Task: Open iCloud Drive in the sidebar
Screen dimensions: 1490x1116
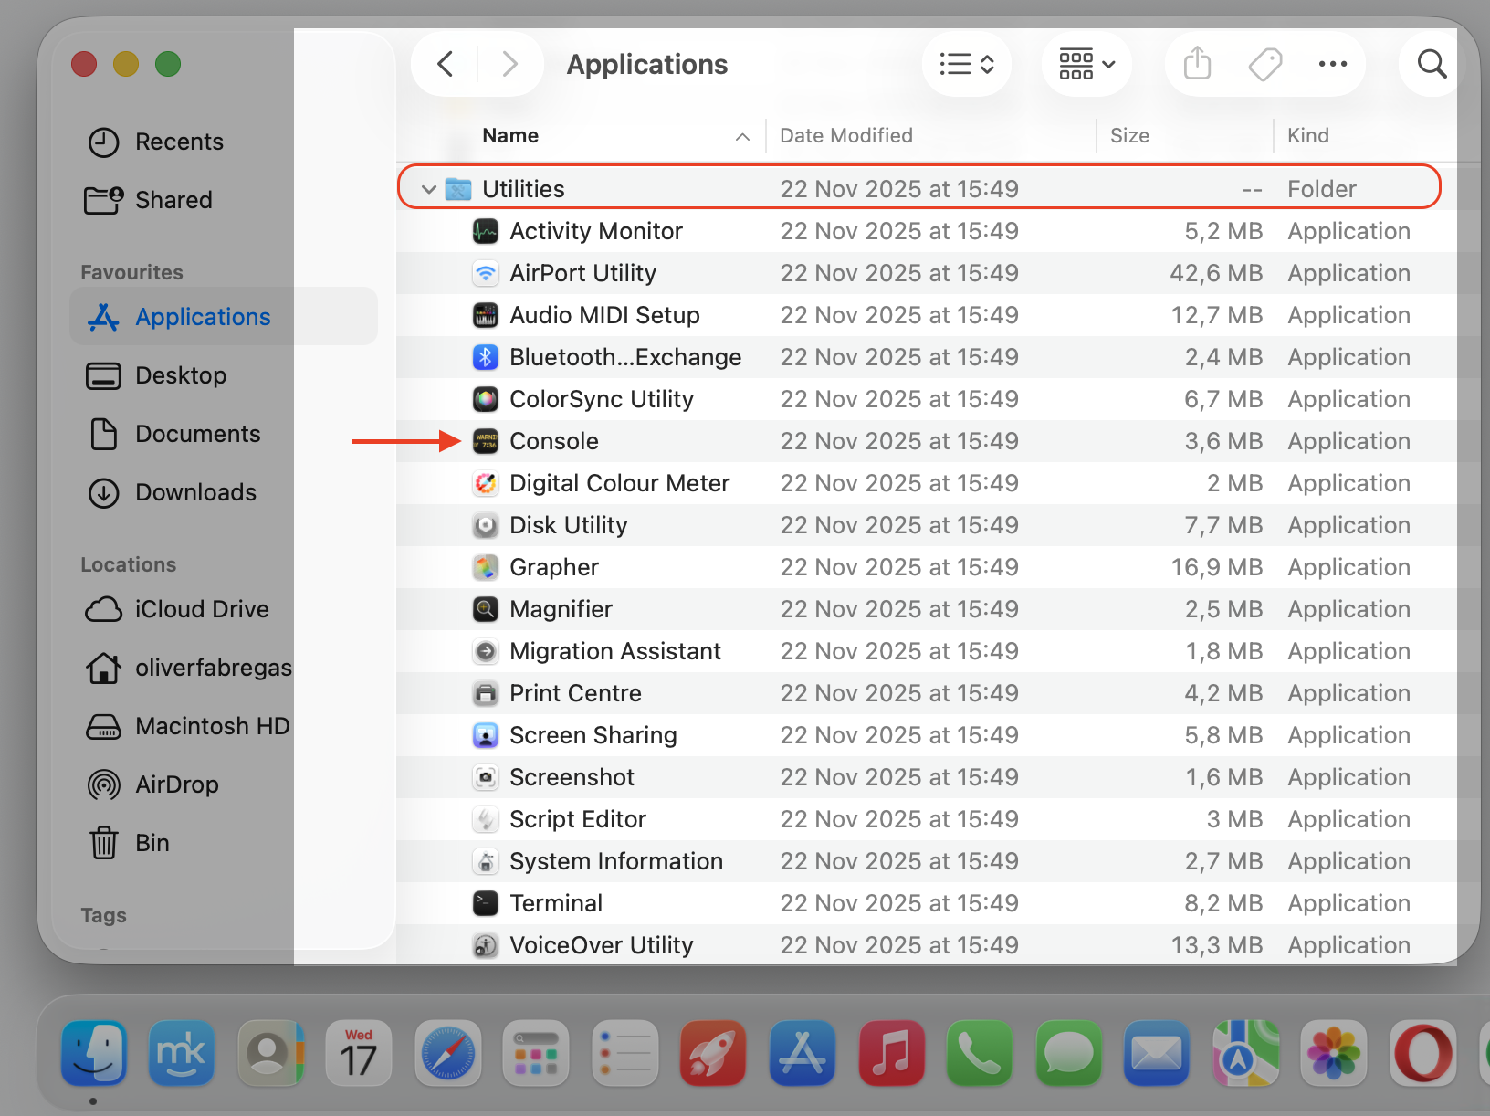Action: (224, 609)
